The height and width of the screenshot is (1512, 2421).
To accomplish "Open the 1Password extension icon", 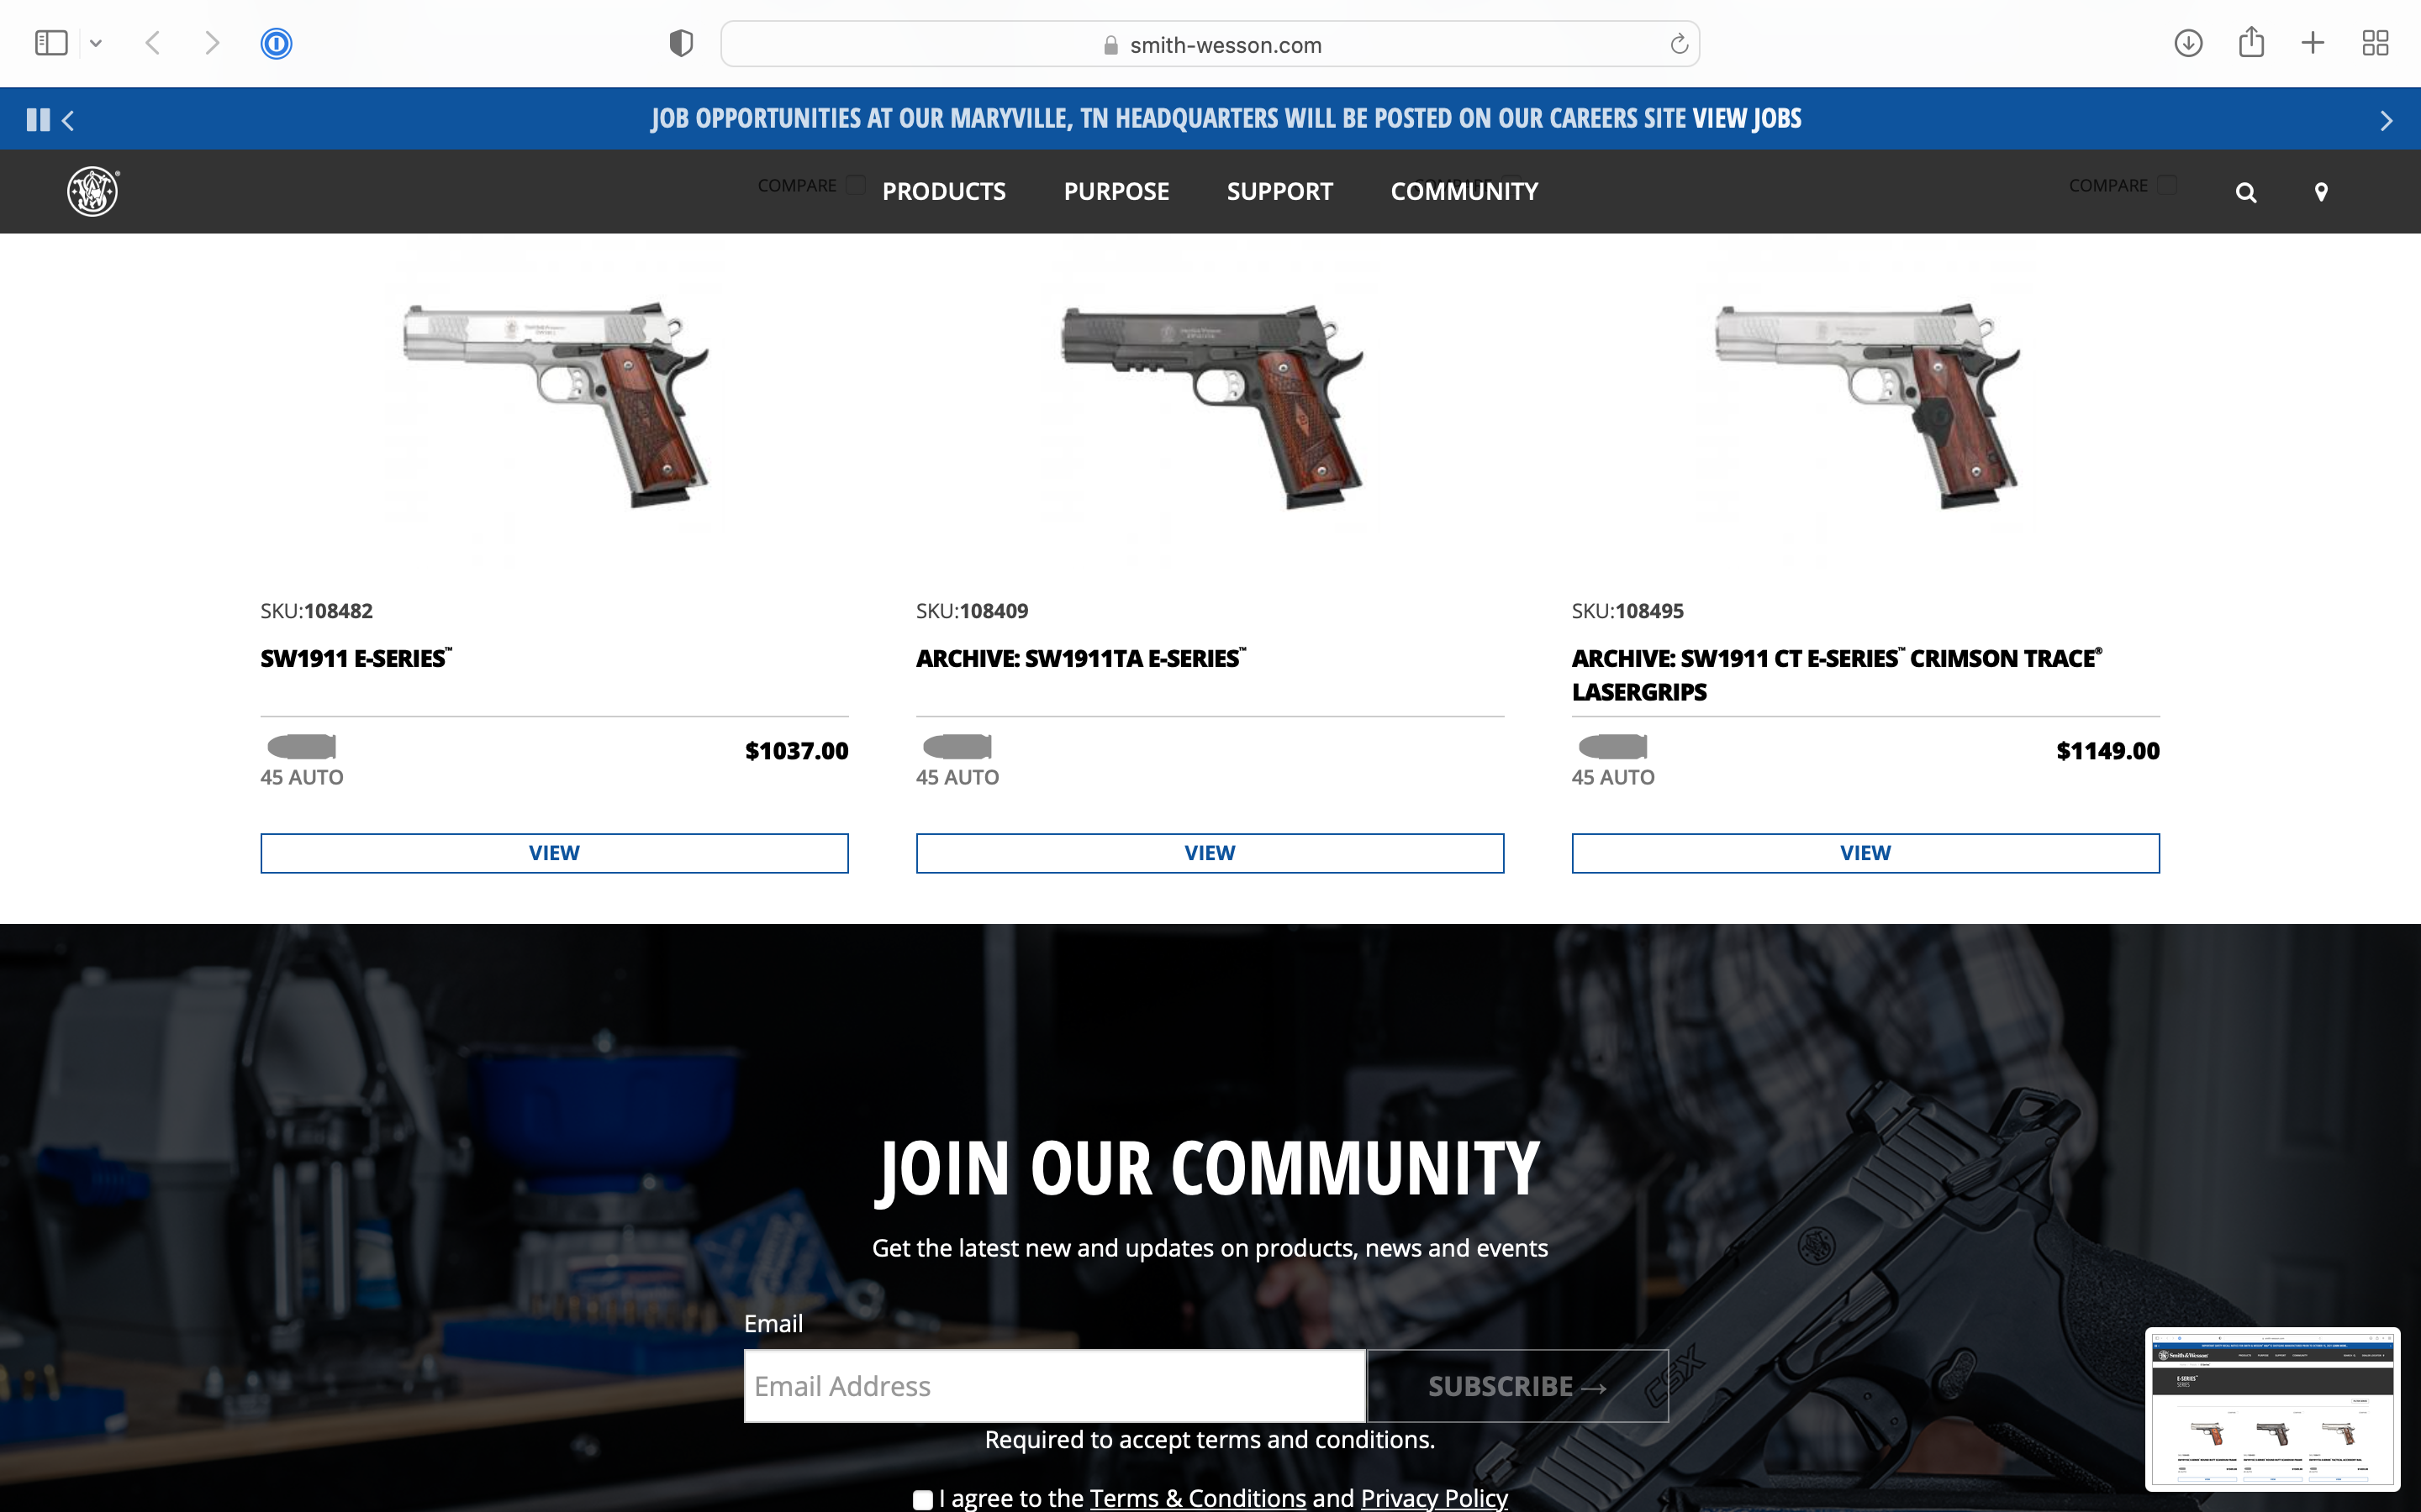I will tap(276, 43).
